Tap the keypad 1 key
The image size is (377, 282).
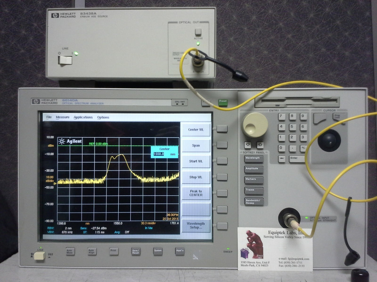pos(282,138)
